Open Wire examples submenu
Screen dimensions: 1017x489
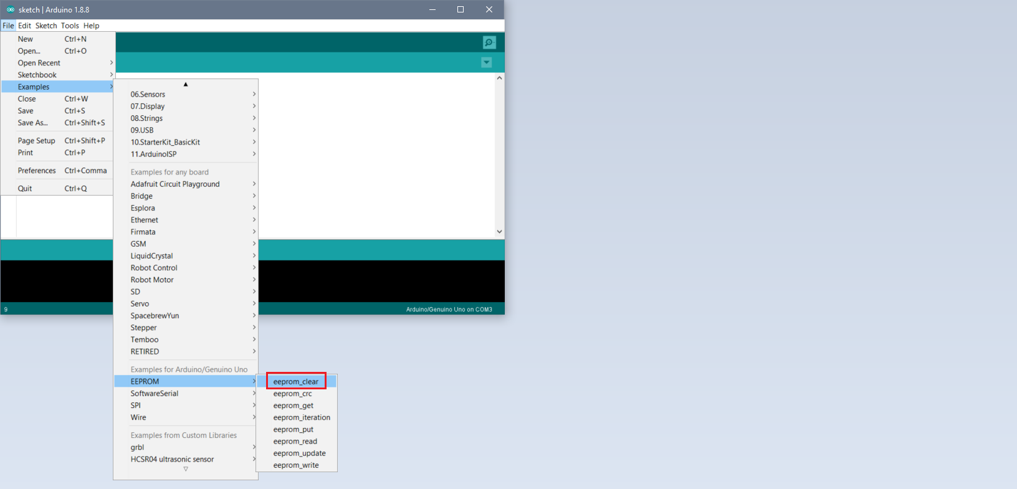[x=186, y=417]
